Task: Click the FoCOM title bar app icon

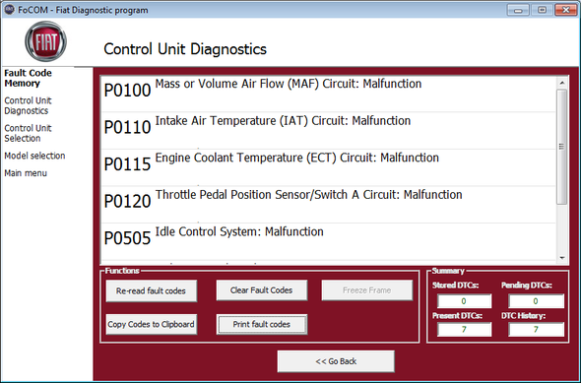Action: point(9,10)
